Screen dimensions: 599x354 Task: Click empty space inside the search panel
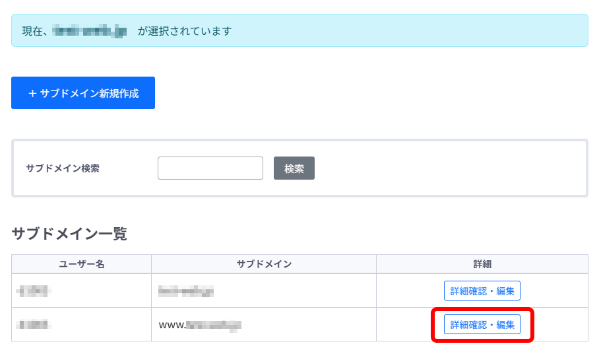click(x=451, y=168)
